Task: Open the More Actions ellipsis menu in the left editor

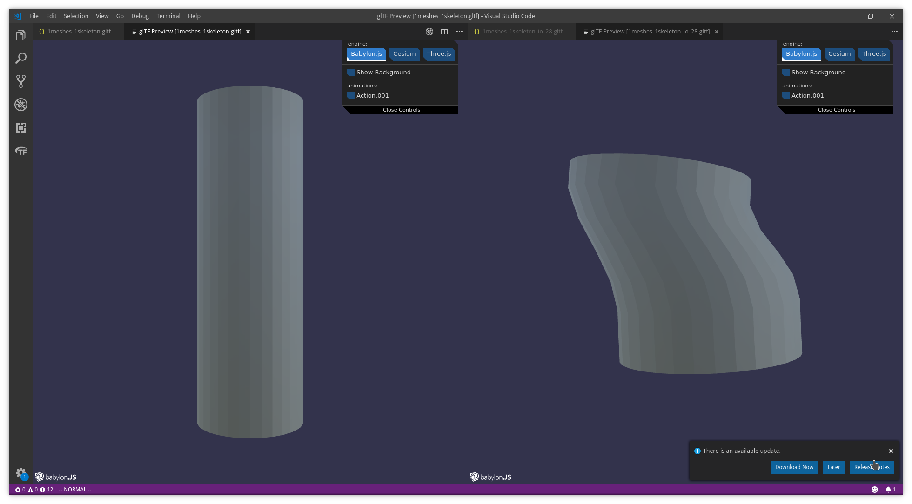Action: [x=459, y=31]
